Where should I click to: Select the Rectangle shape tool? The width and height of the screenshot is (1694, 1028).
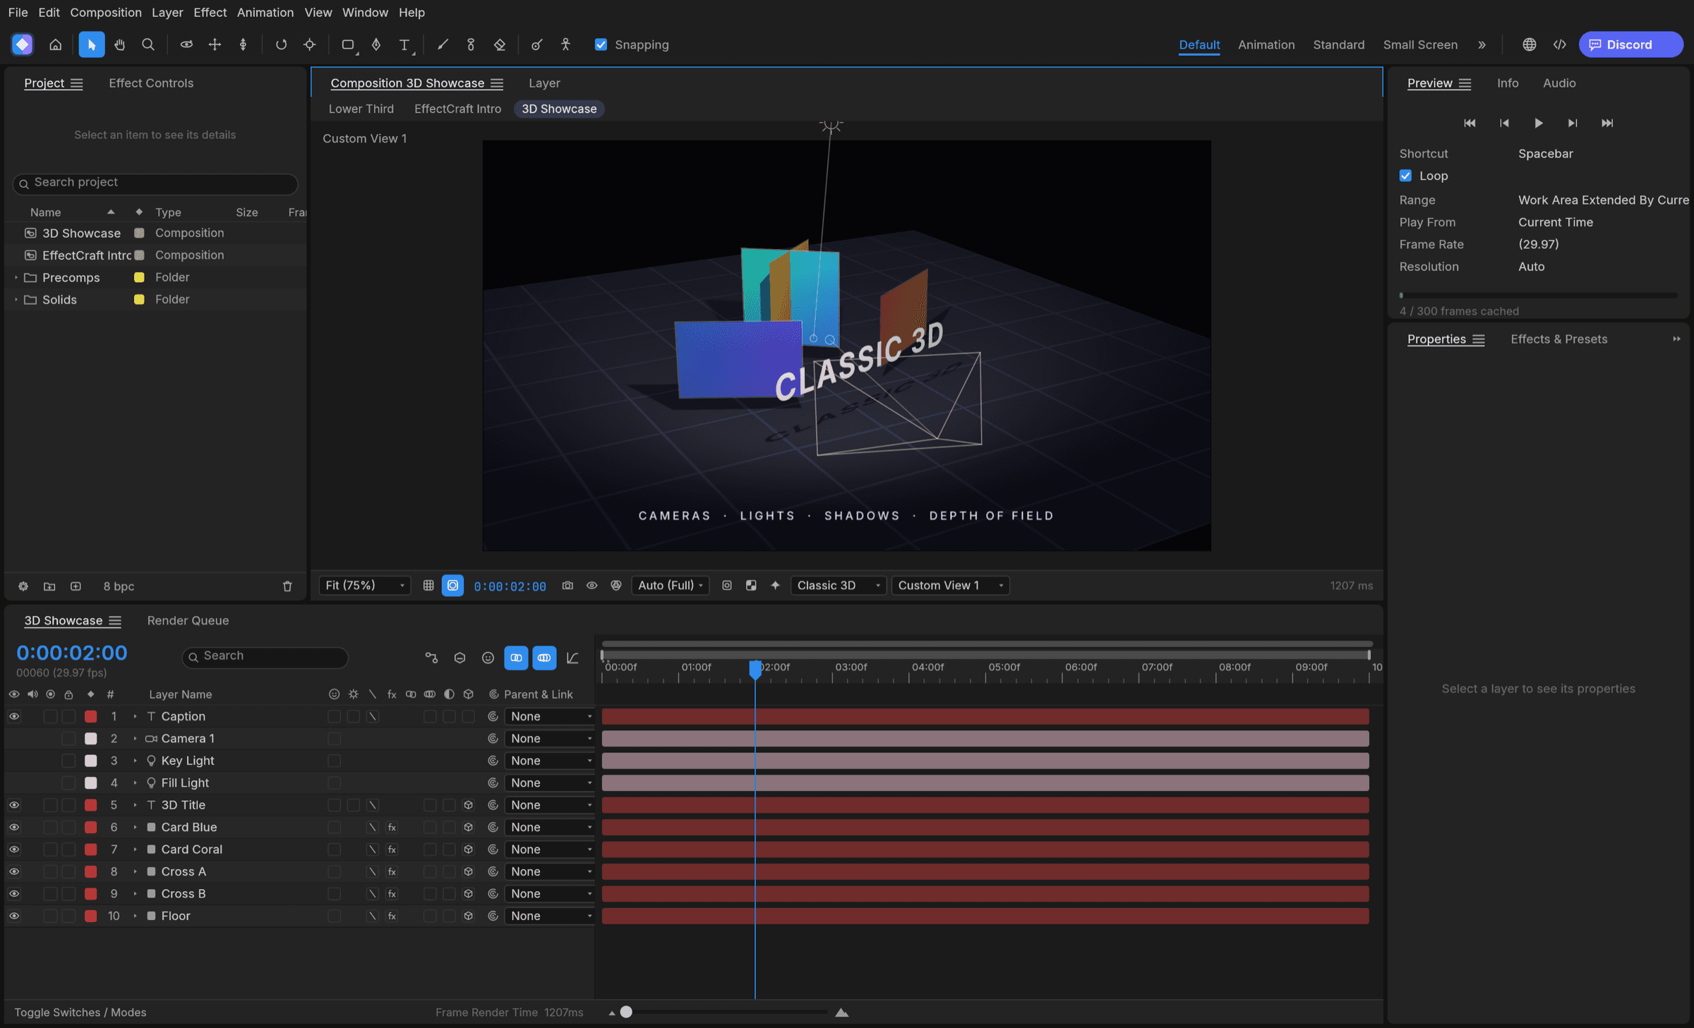[348, 44]
